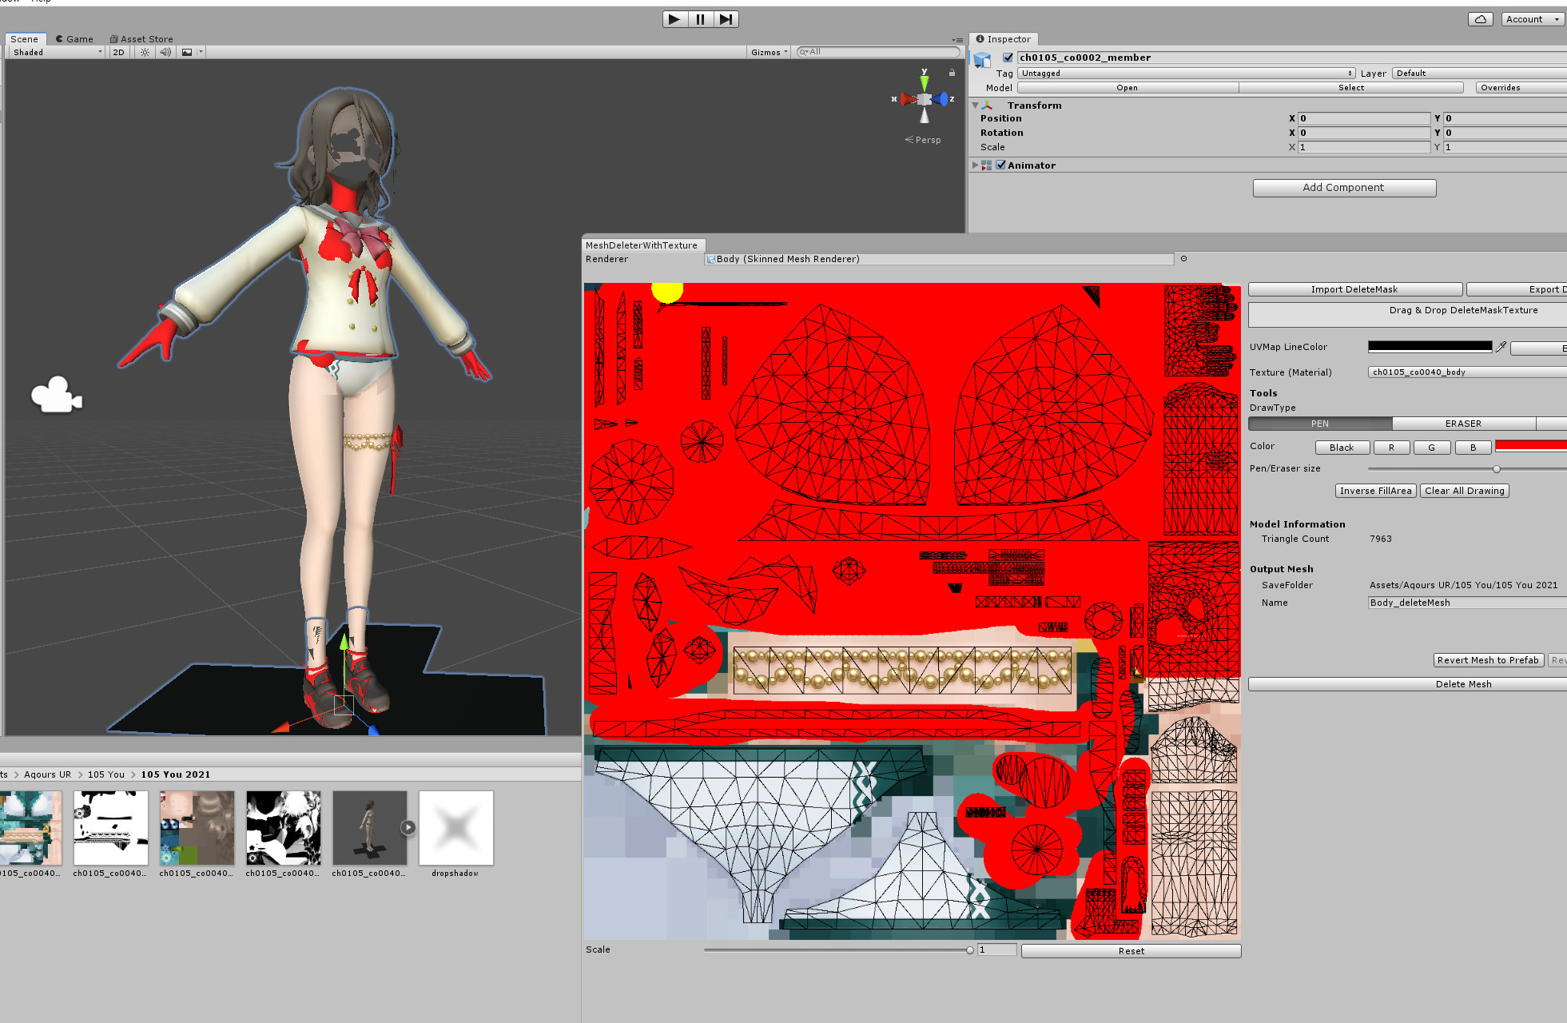Toggle scene lighting sun icon

[145, 52]
